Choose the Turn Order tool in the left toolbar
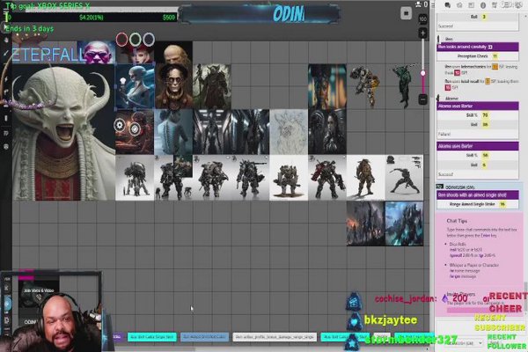Screen dimensions: 528x352 click(6, 133)
